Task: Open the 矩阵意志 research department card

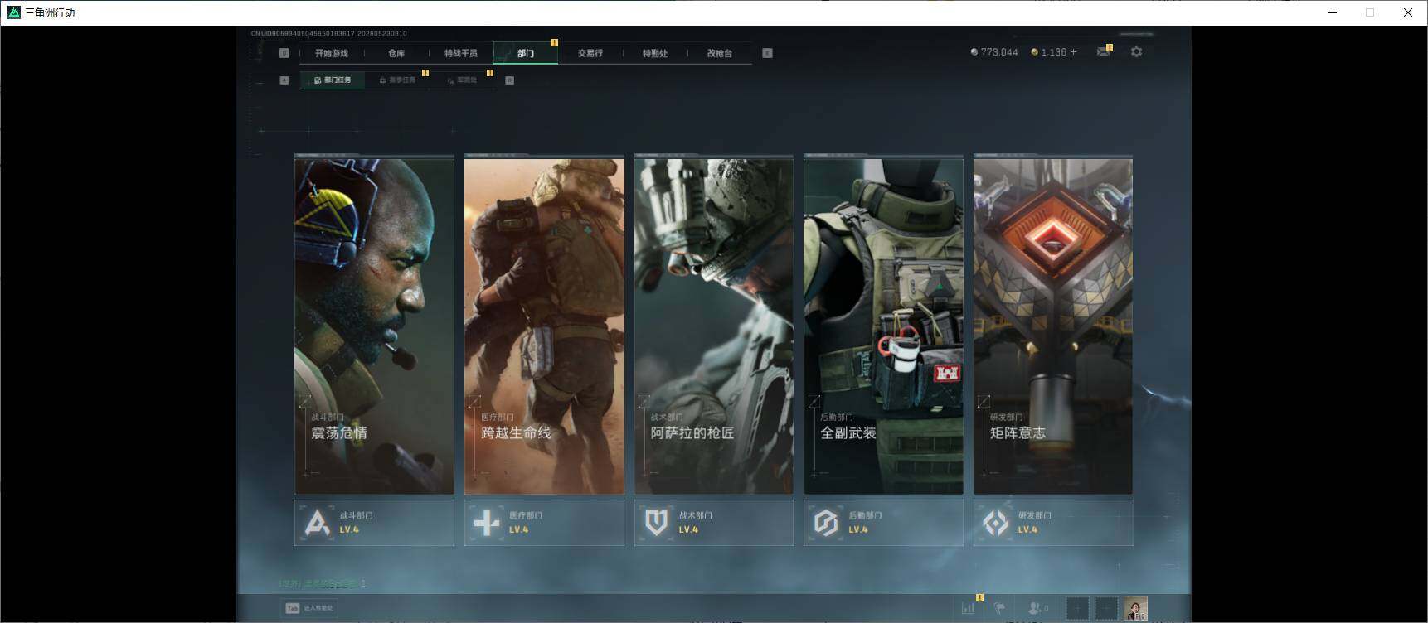Action: click(1053, 326)
